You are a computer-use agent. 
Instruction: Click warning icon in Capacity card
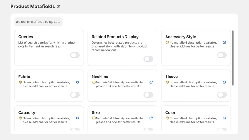20,118
